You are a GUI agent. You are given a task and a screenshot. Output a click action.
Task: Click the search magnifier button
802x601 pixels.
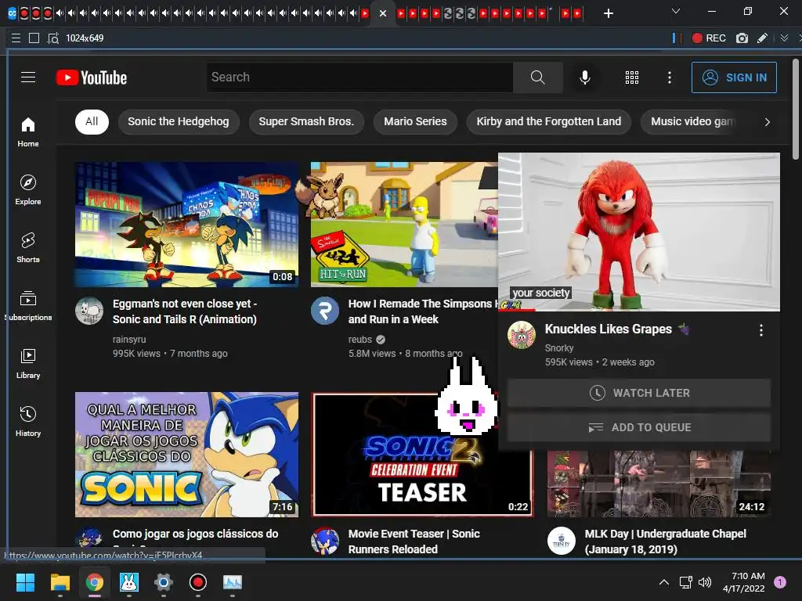(x=537, y=77)
